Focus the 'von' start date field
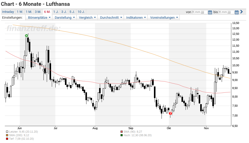249x143 pixels. [200, 12]
